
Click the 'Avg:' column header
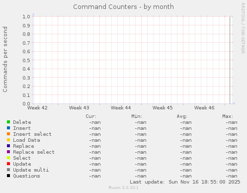tap(182, 116)
